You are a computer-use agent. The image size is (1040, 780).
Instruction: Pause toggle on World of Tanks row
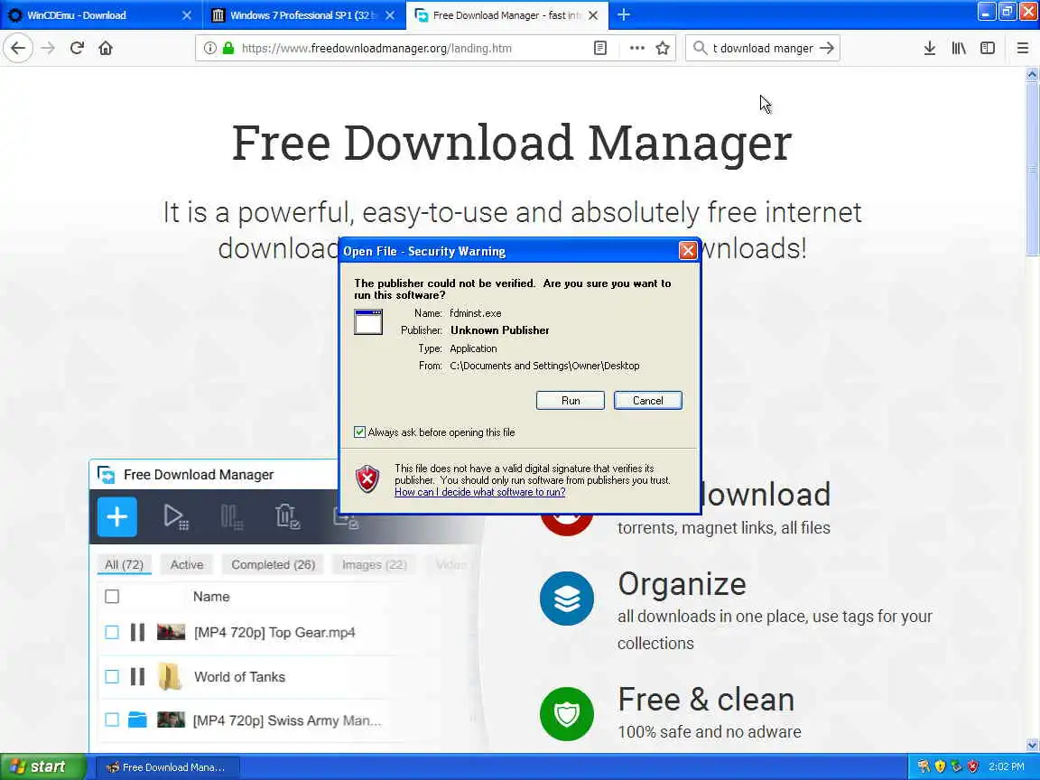(x=137, y=676)
